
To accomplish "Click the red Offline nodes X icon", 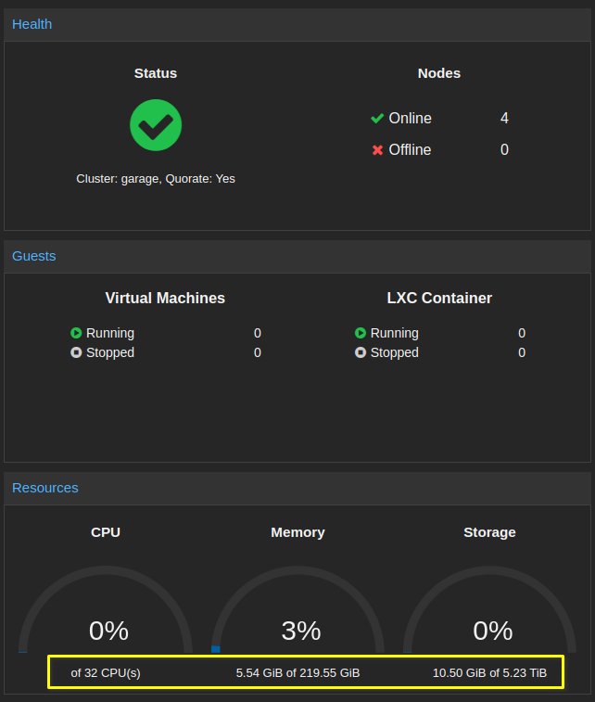I will pyautogui.click(x=377, y=150).
